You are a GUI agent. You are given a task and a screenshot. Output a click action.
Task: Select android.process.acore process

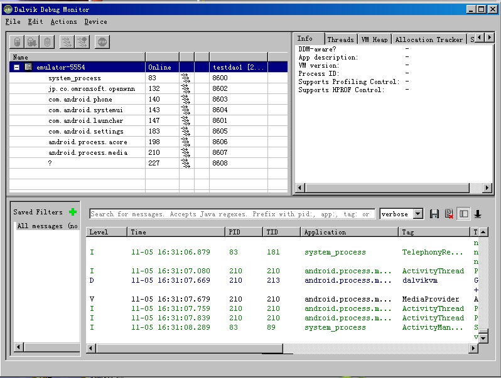click(x=148, y=142)
